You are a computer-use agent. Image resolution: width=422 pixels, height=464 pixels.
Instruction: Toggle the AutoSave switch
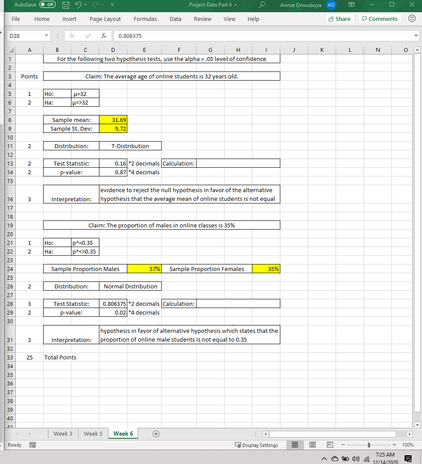48,5
